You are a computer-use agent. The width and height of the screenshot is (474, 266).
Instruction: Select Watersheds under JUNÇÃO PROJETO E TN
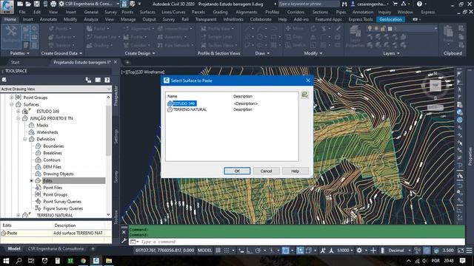click(47, 132)
